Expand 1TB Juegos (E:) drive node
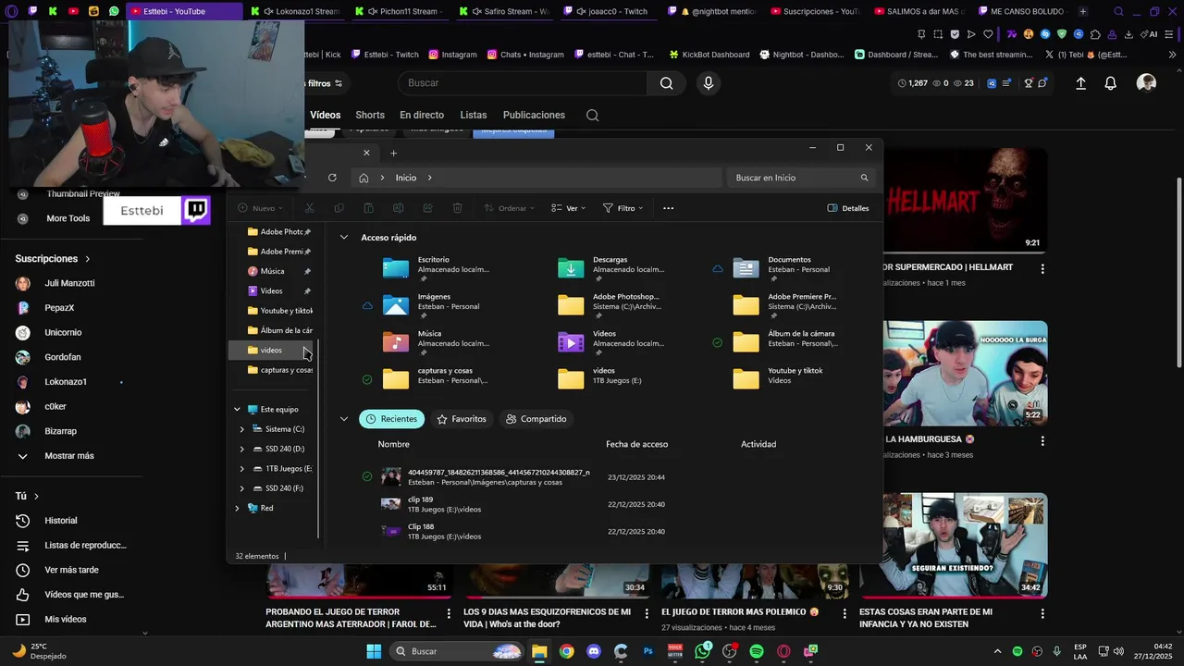 (x=241, y=469)
